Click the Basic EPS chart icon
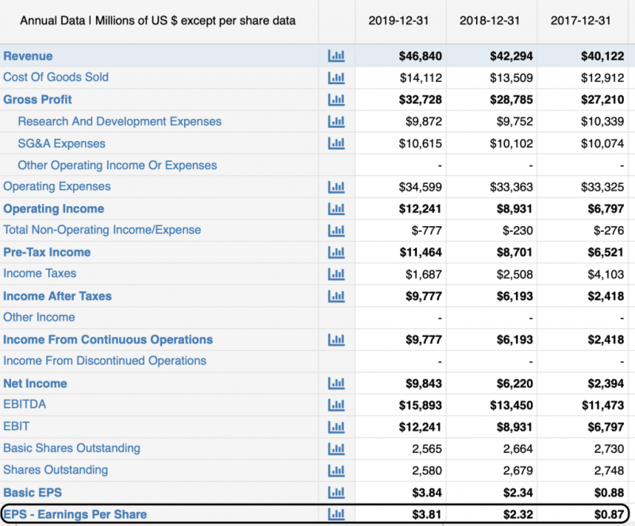635x526 pixels. tap(337, 492)
